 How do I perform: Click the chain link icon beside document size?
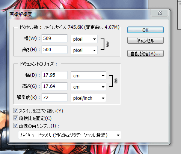(x=116, y=81)
